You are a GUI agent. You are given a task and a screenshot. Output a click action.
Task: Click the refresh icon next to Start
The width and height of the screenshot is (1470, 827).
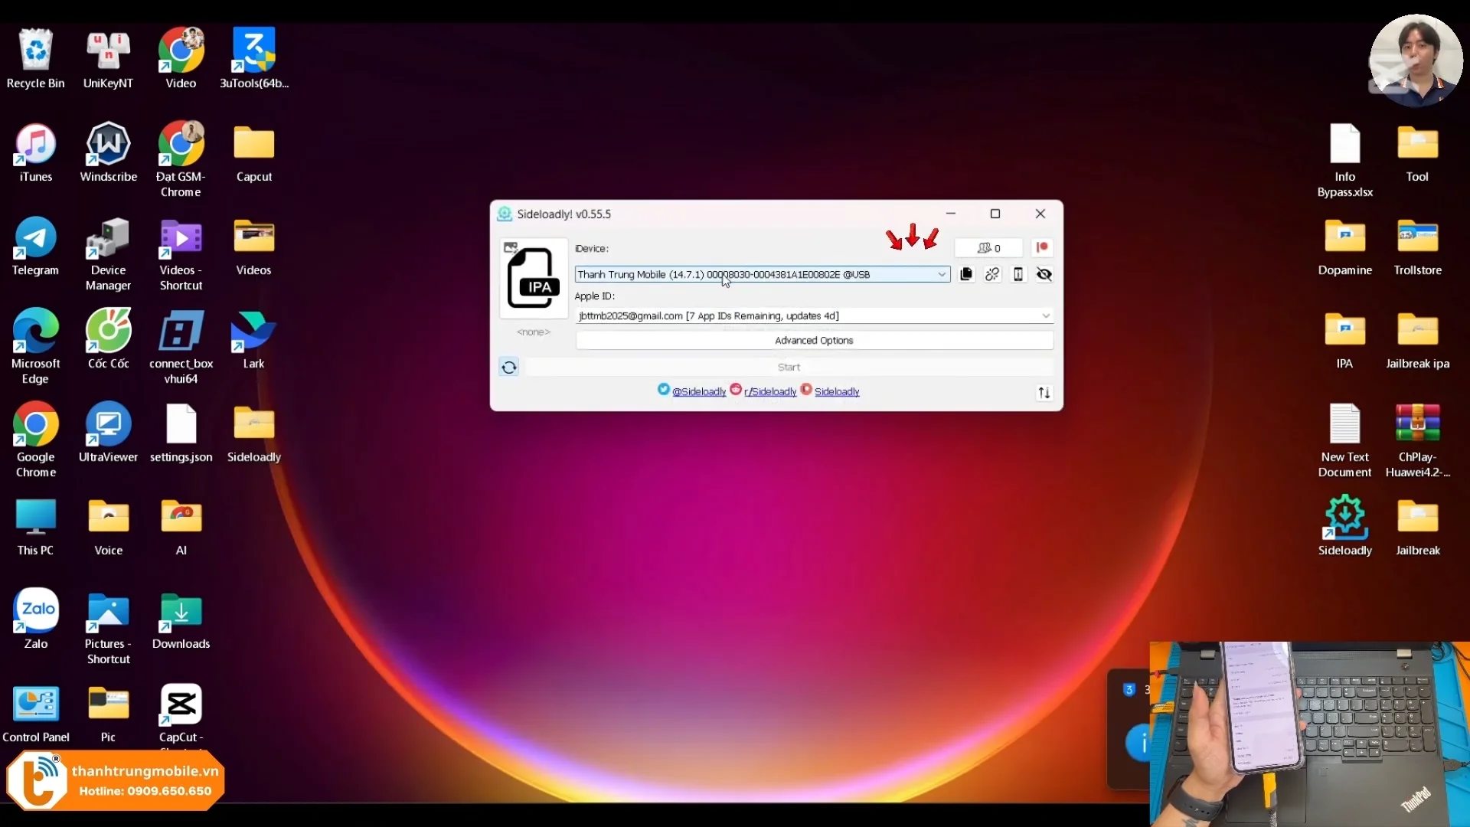coord(509,368)
